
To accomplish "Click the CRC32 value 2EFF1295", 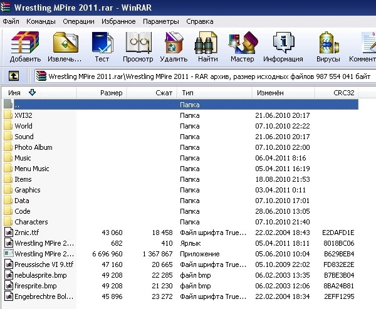I will (x=339, y=296).
